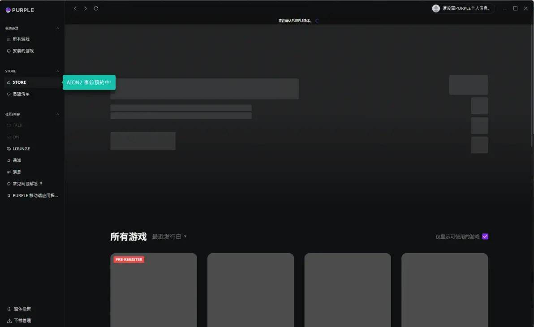
Task: Select 所有游戏 in sidebar
Action: coord(21,39)
